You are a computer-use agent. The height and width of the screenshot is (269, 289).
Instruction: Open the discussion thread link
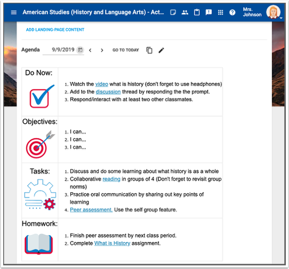tap(108, 91)
